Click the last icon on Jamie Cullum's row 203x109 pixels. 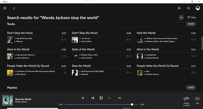tap(130, 40)
